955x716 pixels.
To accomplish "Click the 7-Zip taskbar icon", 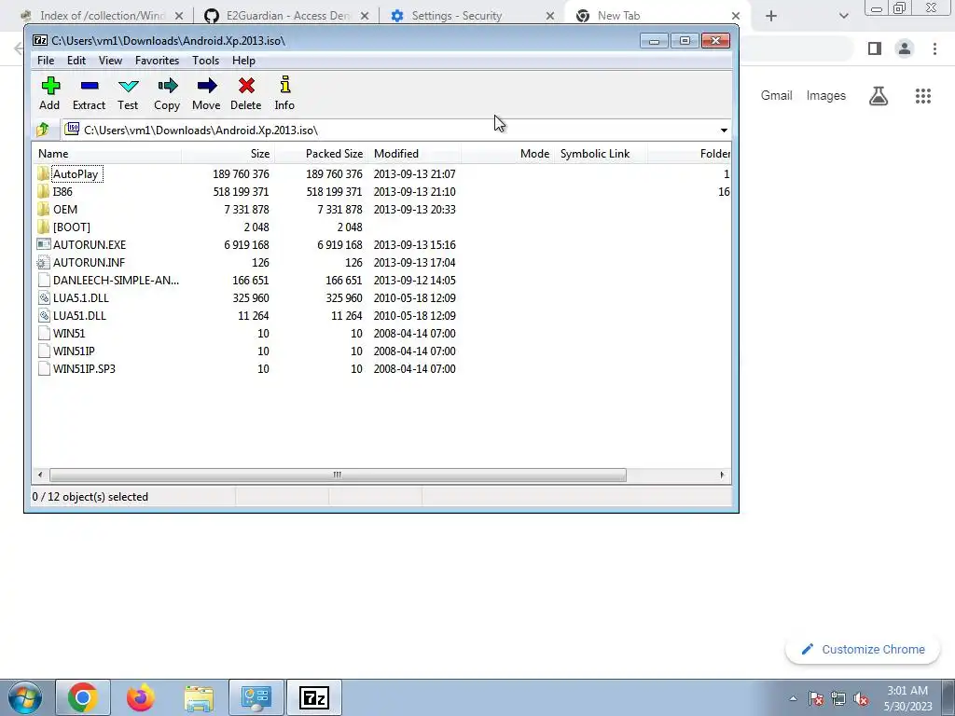I will 314,697.
